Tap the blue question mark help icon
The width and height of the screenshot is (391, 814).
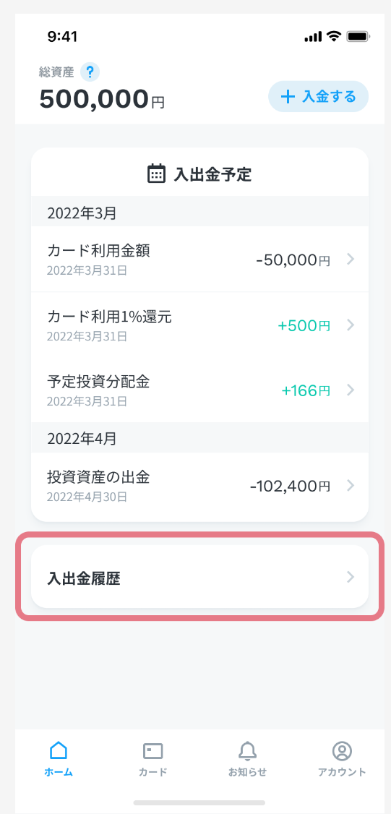(90, 72)
